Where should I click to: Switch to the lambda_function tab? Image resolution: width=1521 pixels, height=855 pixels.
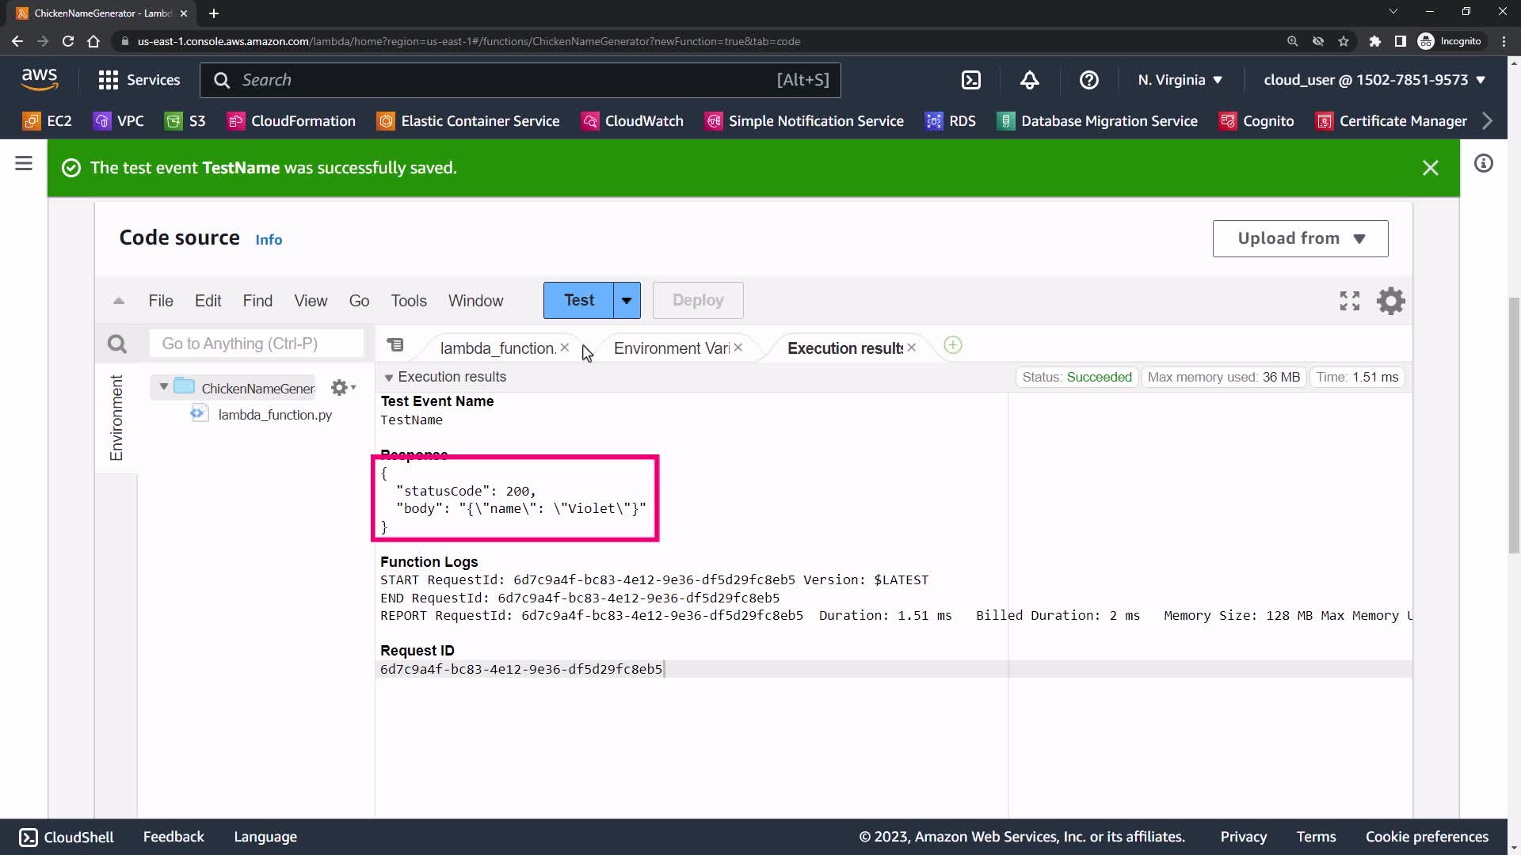coord(497,348)
